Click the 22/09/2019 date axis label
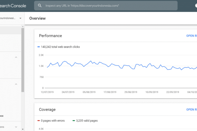 (x=173, y=92)
